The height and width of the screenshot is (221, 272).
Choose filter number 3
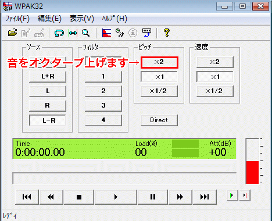tap(103, 106)
